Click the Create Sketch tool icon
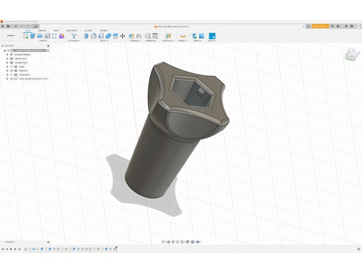This screenshot has width=362, height=272. point(26,36)
